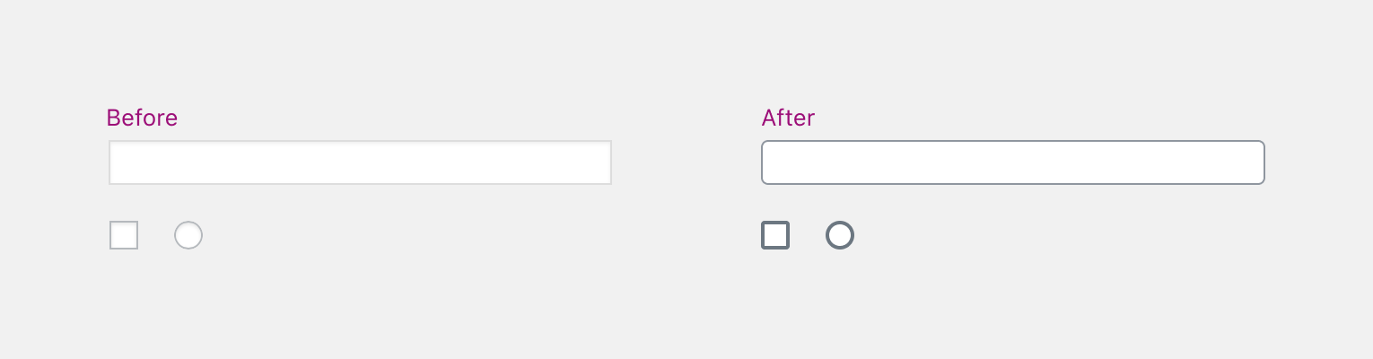Screen dimensions: 1373x359
Task: Click the text field under After
Action: tap(1012, 162)
